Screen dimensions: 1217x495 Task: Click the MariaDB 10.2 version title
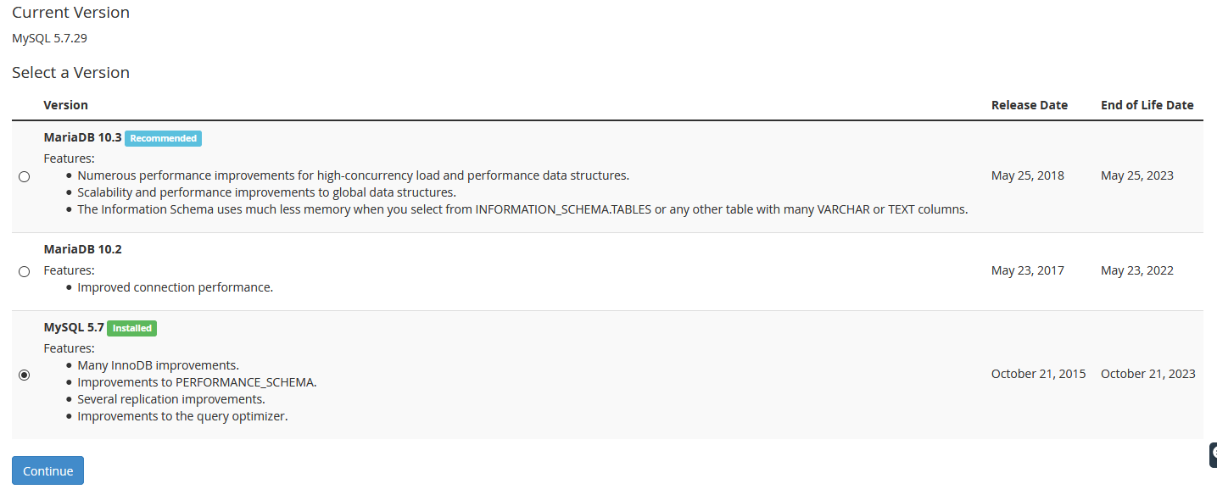(82, 249)
